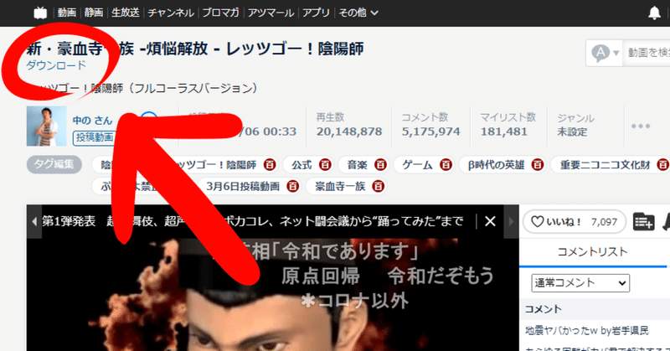Image resolution: width=670 pixels, height=351 pixels.
Task: Click the タグ編集 button
Action: pyautogui.click(x=54, y=164)
